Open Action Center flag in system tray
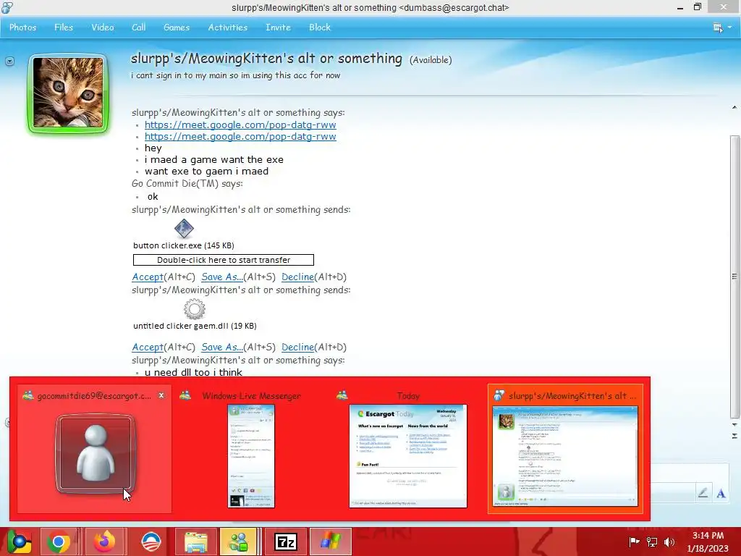This screenshot has height=556, width=741. click(x=634, y=542)
